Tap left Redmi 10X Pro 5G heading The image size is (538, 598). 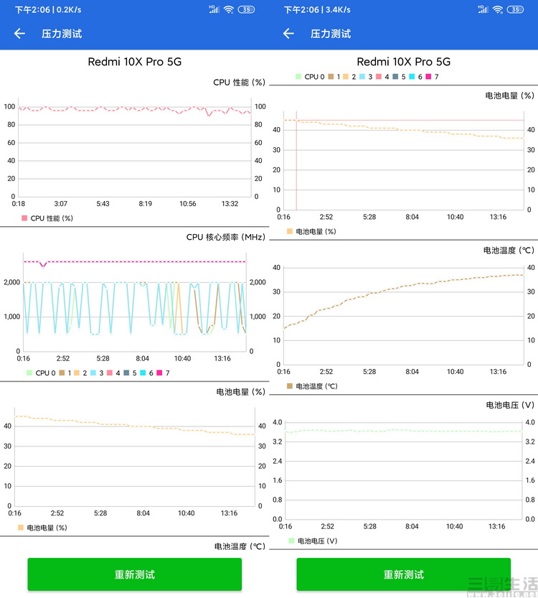point(135,62)
